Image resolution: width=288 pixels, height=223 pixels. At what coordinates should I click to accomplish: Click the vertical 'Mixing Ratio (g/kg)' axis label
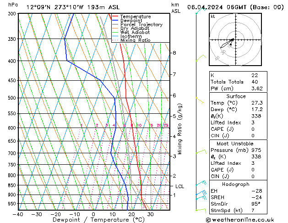(179, 129)
